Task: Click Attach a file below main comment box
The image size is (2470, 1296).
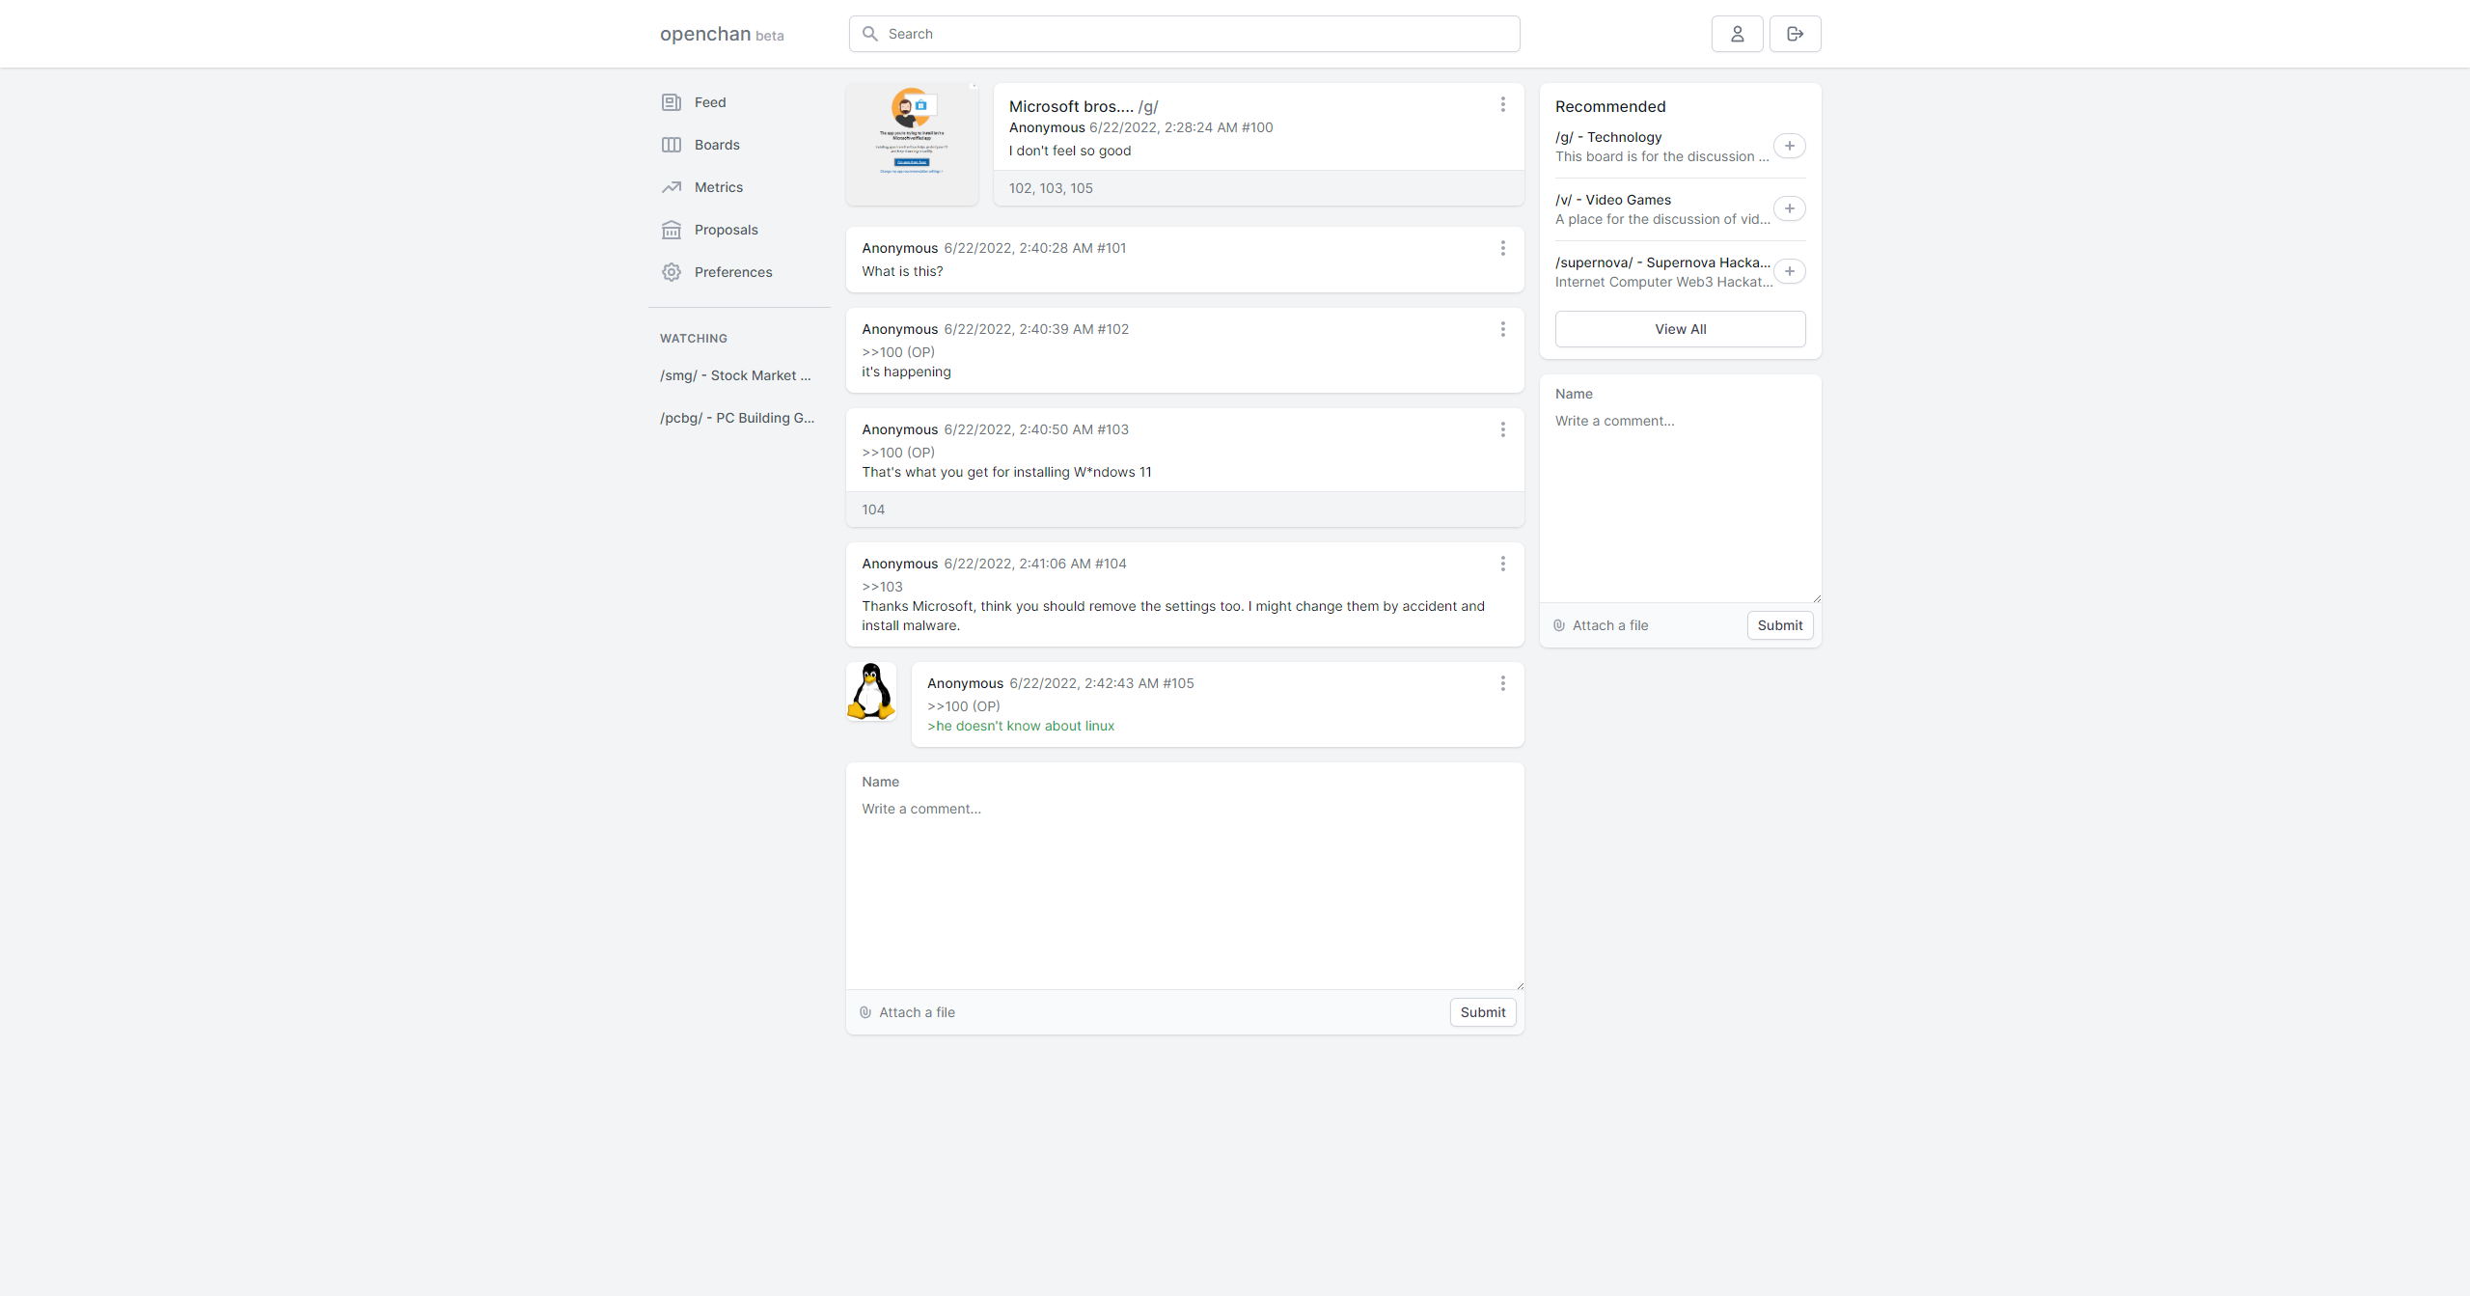Action: click(916, 1012)
